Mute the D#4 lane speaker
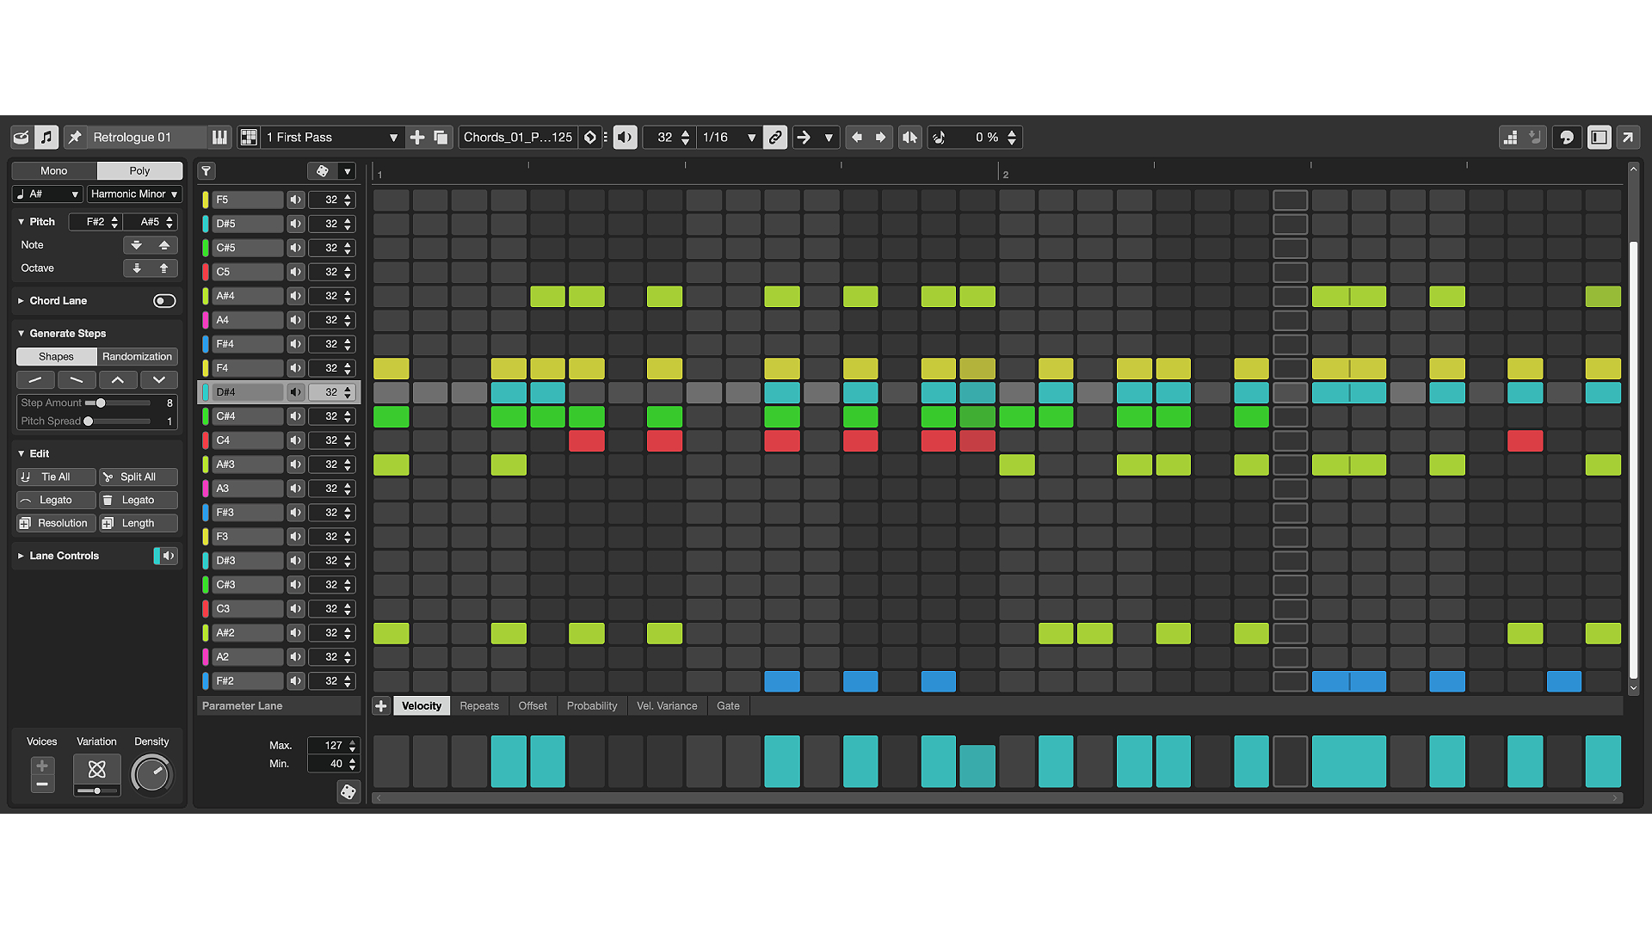Viewport: 1652px width, 929px height. coord(295,392)
